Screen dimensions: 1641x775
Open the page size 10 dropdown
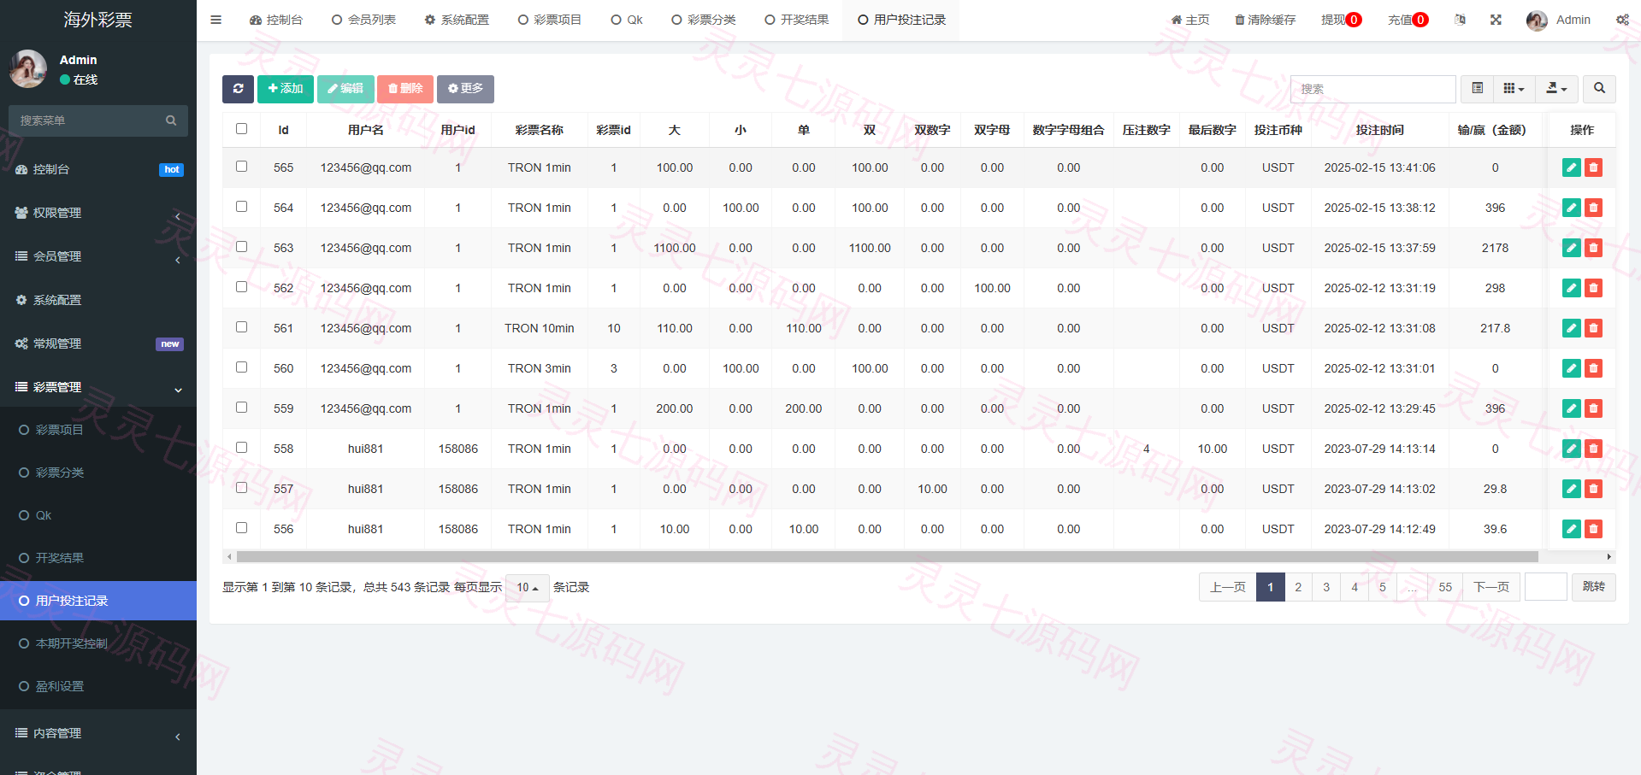(527, 588)
